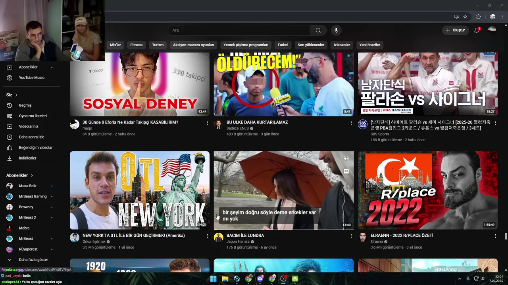
Task: Open Beğendiğim videolar list
Action: 30,148
